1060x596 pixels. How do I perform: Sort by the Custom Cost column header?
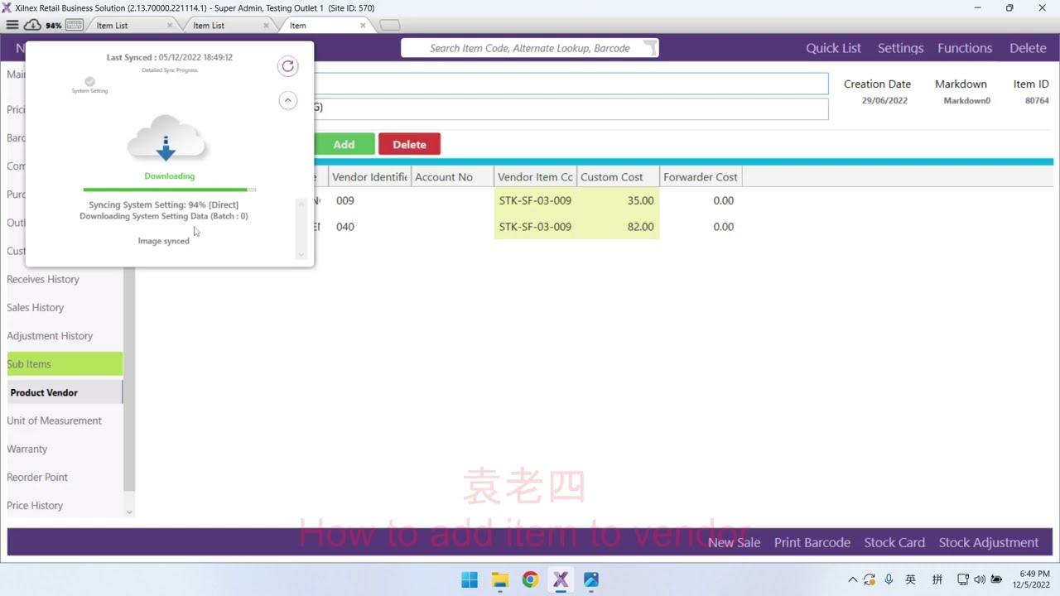click(619, 177)
